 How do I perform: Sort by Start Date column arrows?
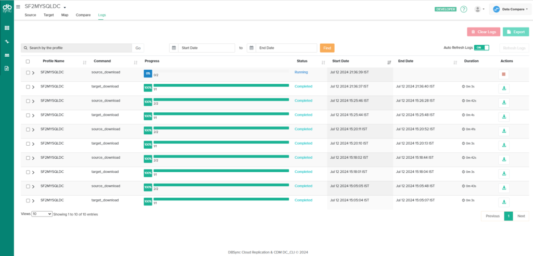pos(389,62)
